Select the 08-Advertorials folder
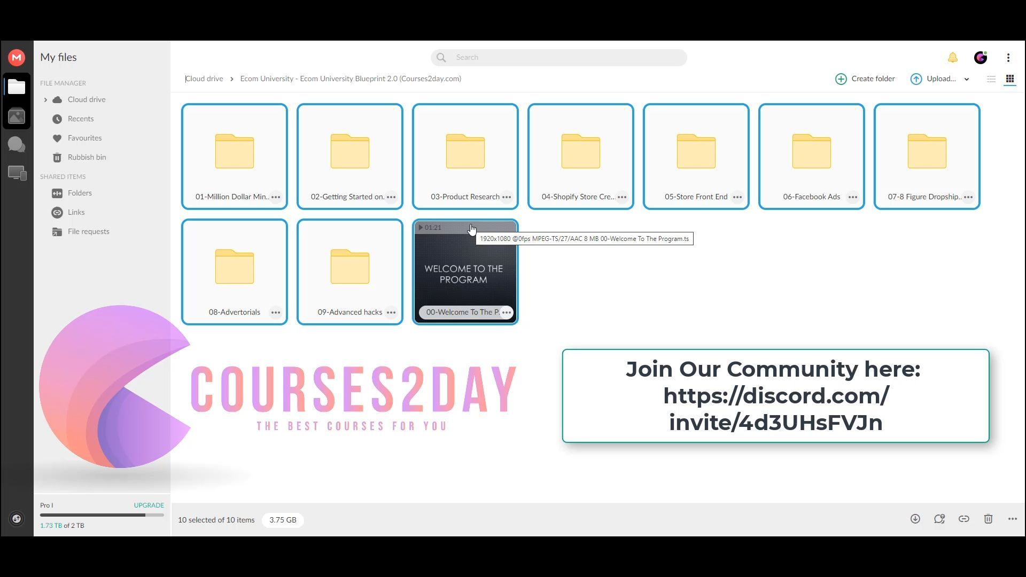 [235, 271]
